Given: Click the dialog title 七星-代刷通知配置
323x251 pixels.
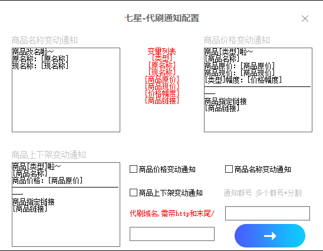Looking at the screenshot, I should pyautogui.click(x=162, y=18).
